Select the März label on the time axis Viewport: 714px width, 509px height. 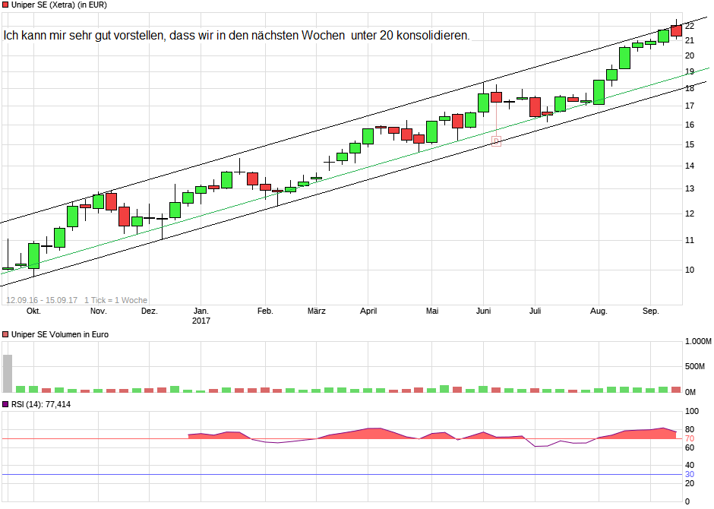click(317, 311)
